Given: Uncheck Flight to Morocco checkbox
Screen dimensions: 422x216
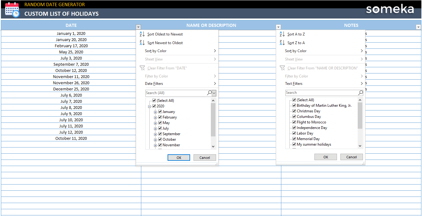Looking at the screenshot, I should point(294,122).
